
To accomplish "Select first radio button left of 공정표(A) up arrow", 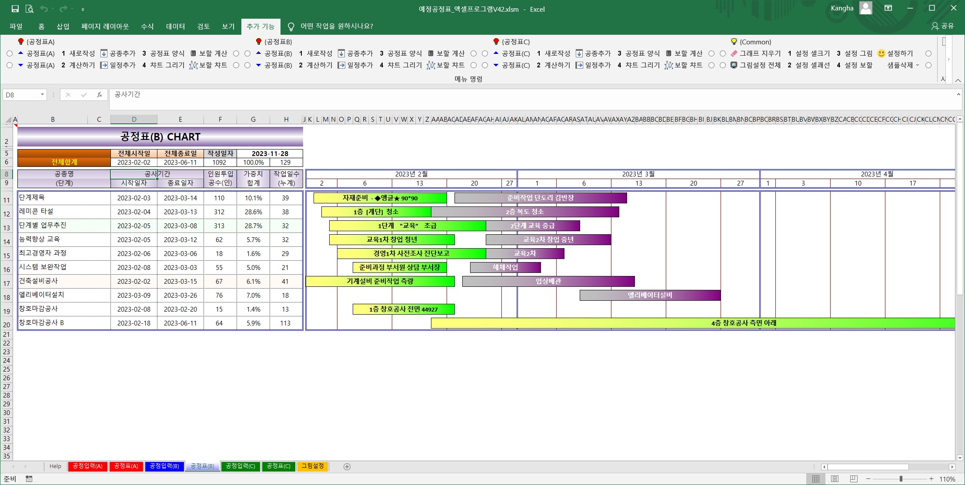I will [x=10, y=53].
